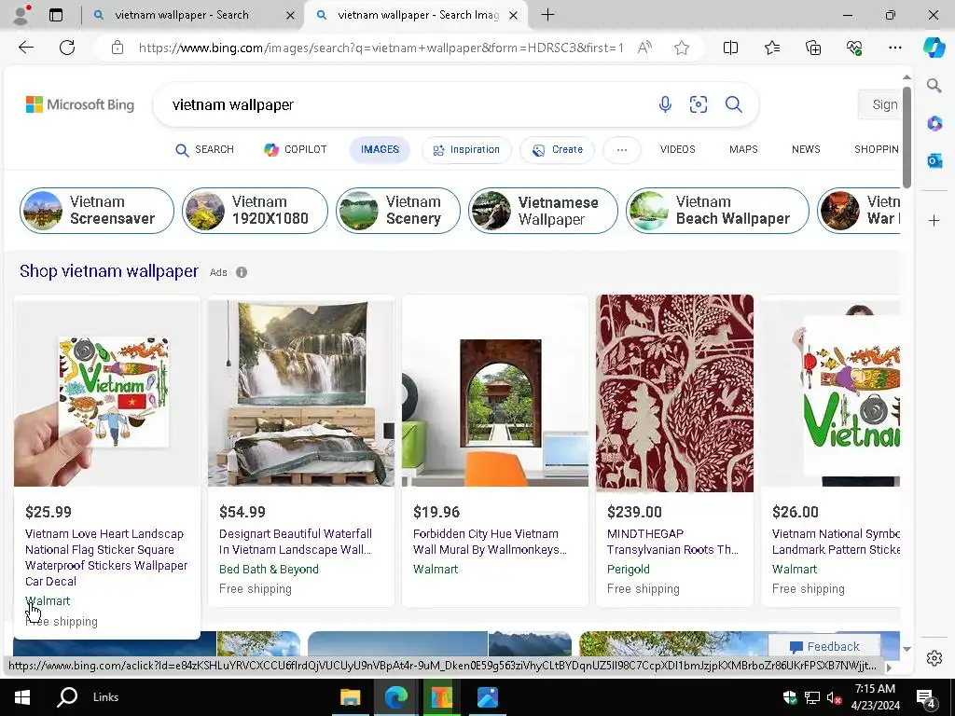The height and width of the screenshot is (716, 955).
Task: Open split screen view
Action: pyautogui.click(x=730, y=48)
